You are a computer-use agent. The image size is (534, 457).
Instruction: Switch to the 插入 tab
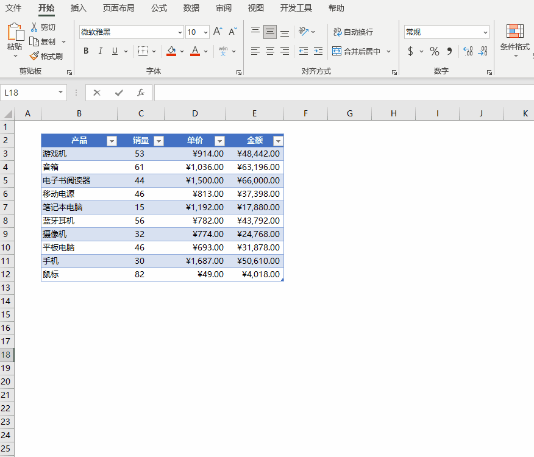click(x=78, y=8)
